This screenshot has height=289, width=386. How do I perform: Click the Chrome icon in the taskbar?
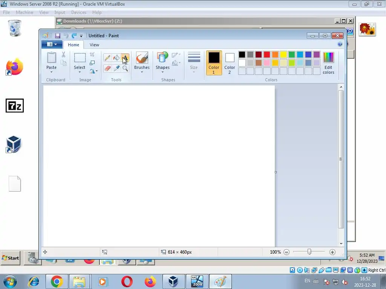coord(57,281)
